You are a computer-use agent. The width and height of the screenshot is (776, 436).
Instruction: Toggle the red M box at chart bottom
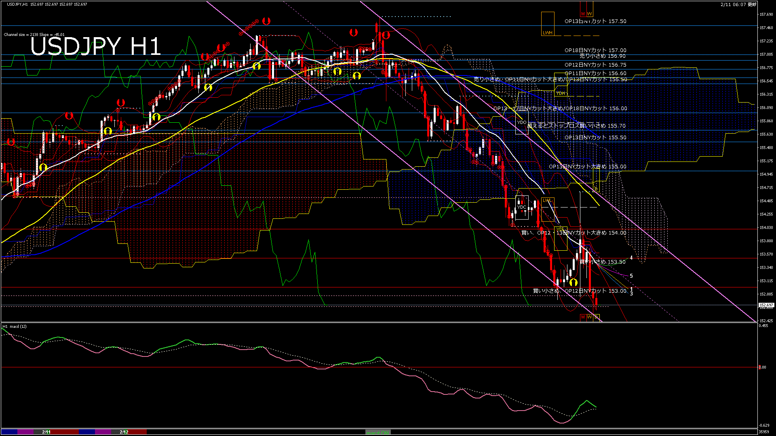point(583,317)
